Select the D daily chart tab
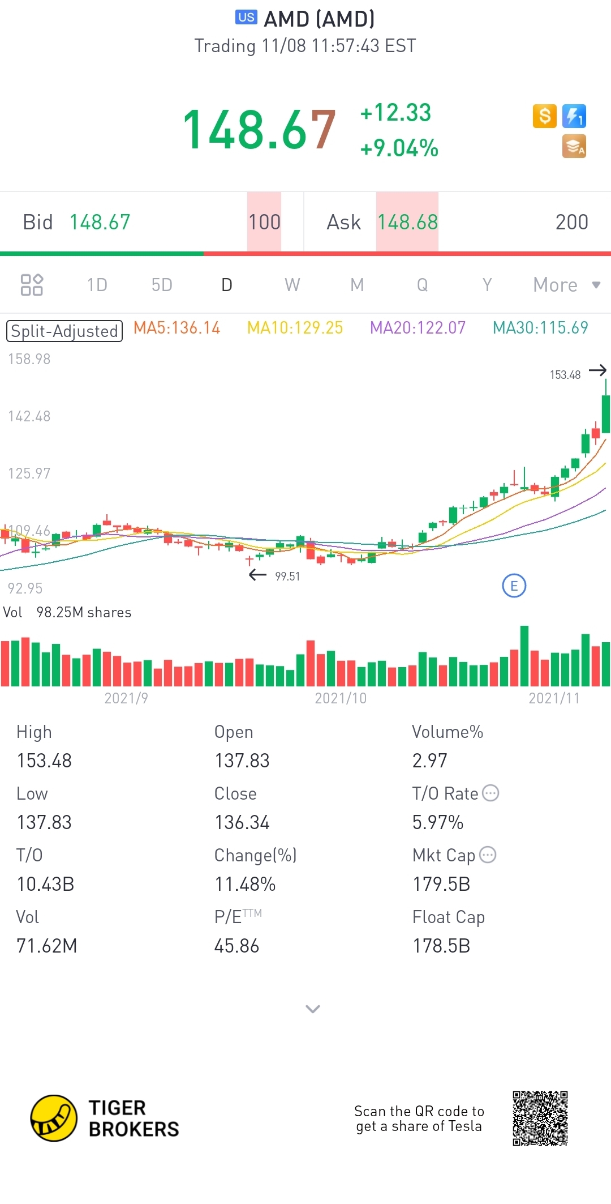611x1204 pixels. coord(227,285)
